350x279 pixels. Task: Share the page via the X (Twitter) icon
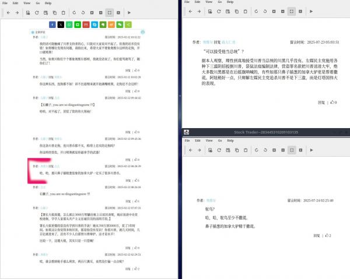(60, 25)
